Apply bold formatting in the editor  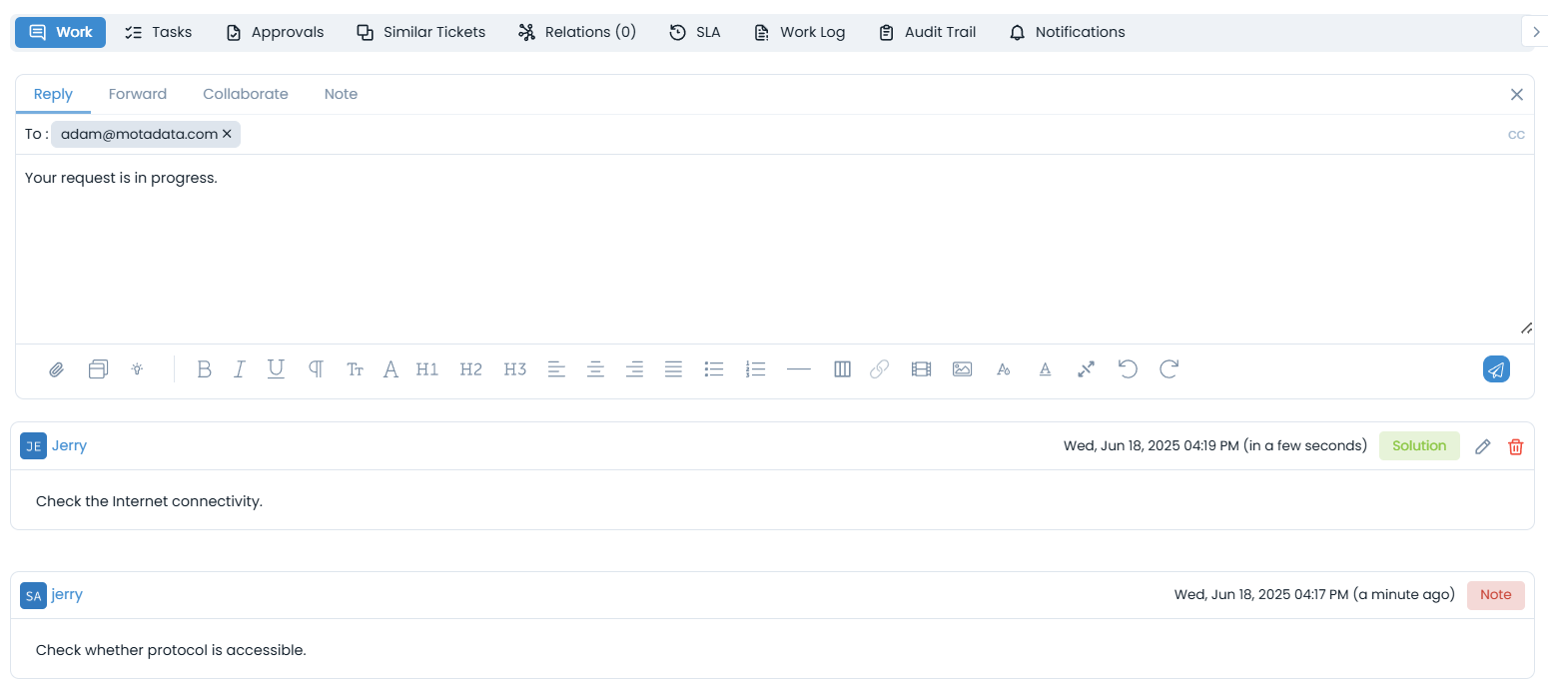204,369
